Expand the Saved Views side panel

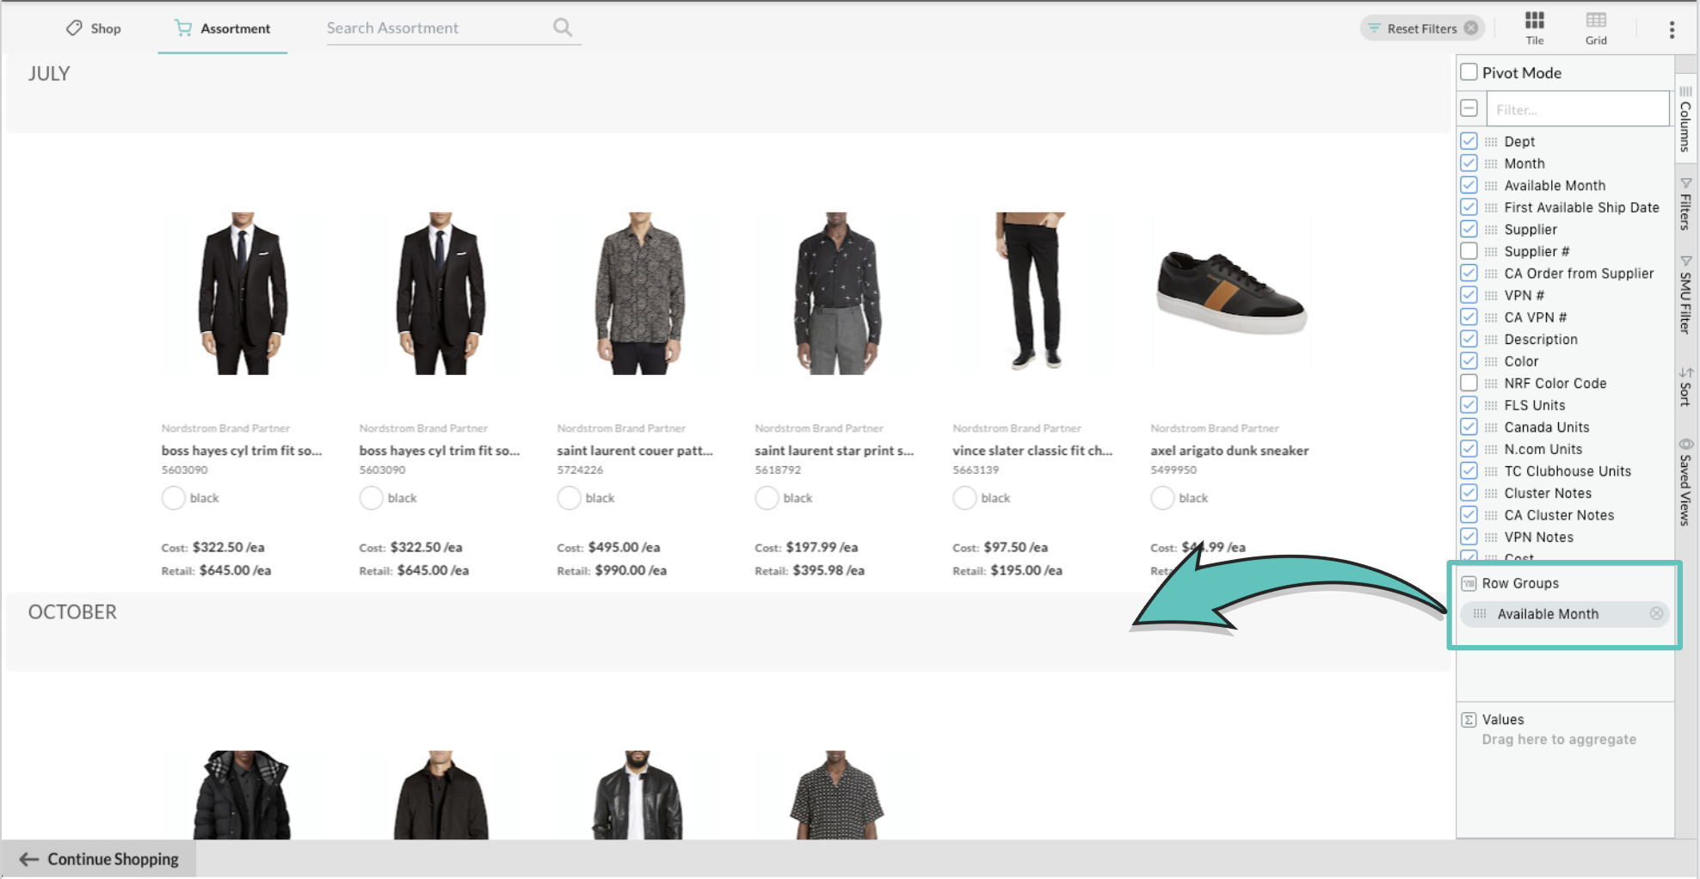1685,482
